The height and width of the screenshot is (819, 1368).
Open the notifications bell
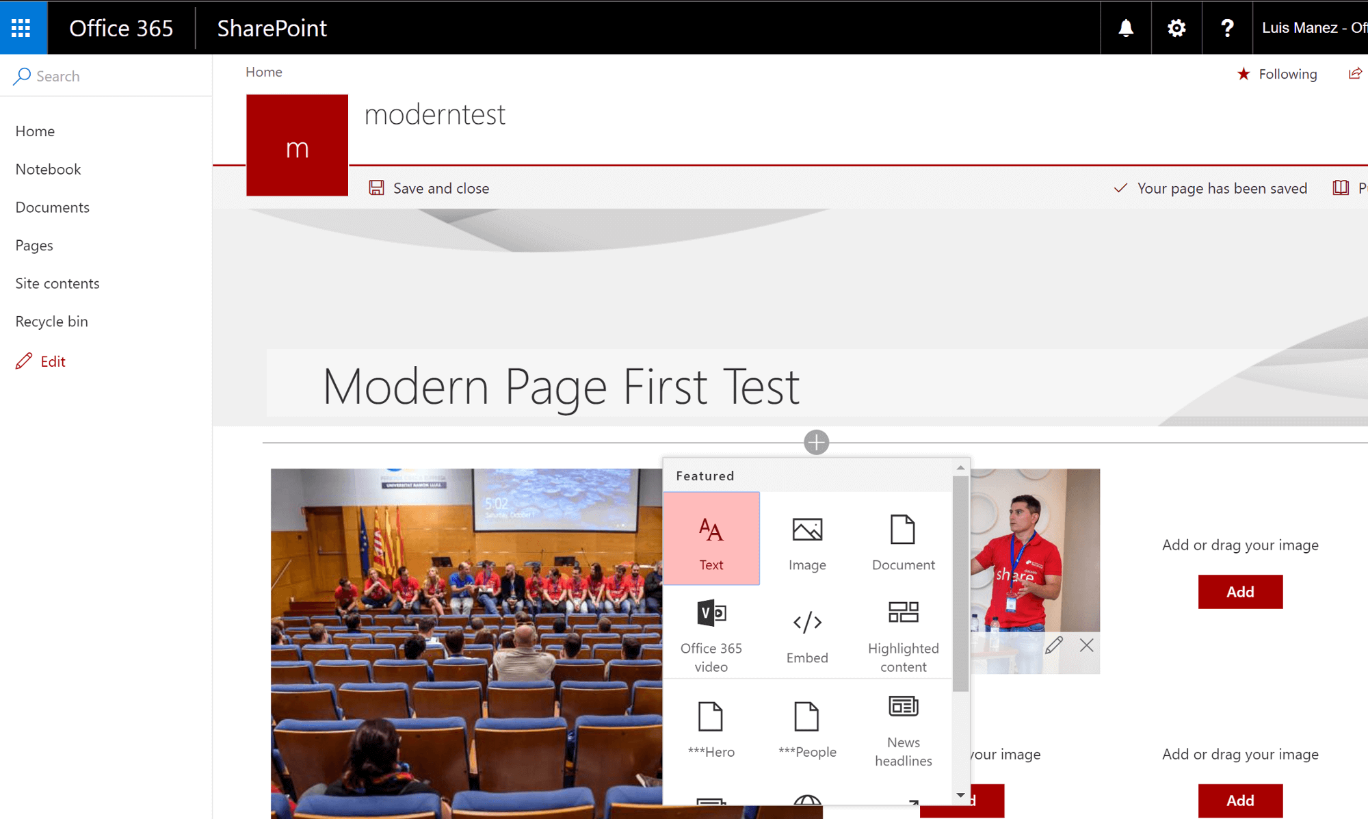(1125, 27)
